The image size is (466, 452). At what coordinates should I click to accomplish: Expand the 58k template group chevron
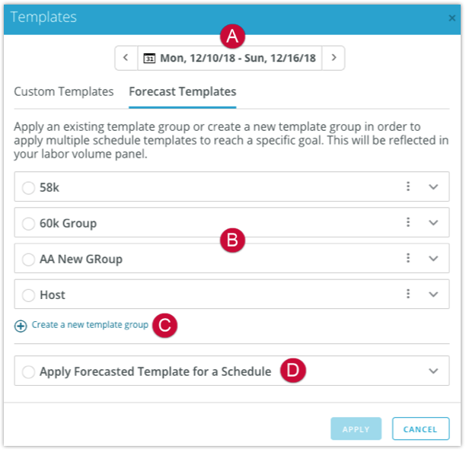pyautogui.click(x=434, y=187)
